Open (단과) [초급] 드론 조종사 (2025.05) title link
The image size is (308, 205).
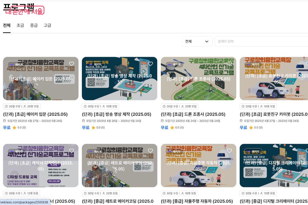193,114
